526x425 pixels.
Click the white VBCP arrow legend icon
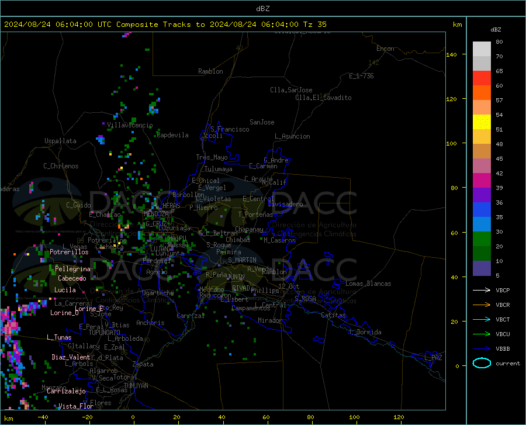click(x=482, y=290)
